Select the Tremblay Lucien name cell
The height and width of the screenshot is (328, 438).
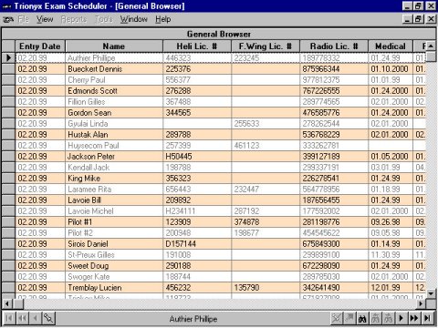(x=114, y=288)
